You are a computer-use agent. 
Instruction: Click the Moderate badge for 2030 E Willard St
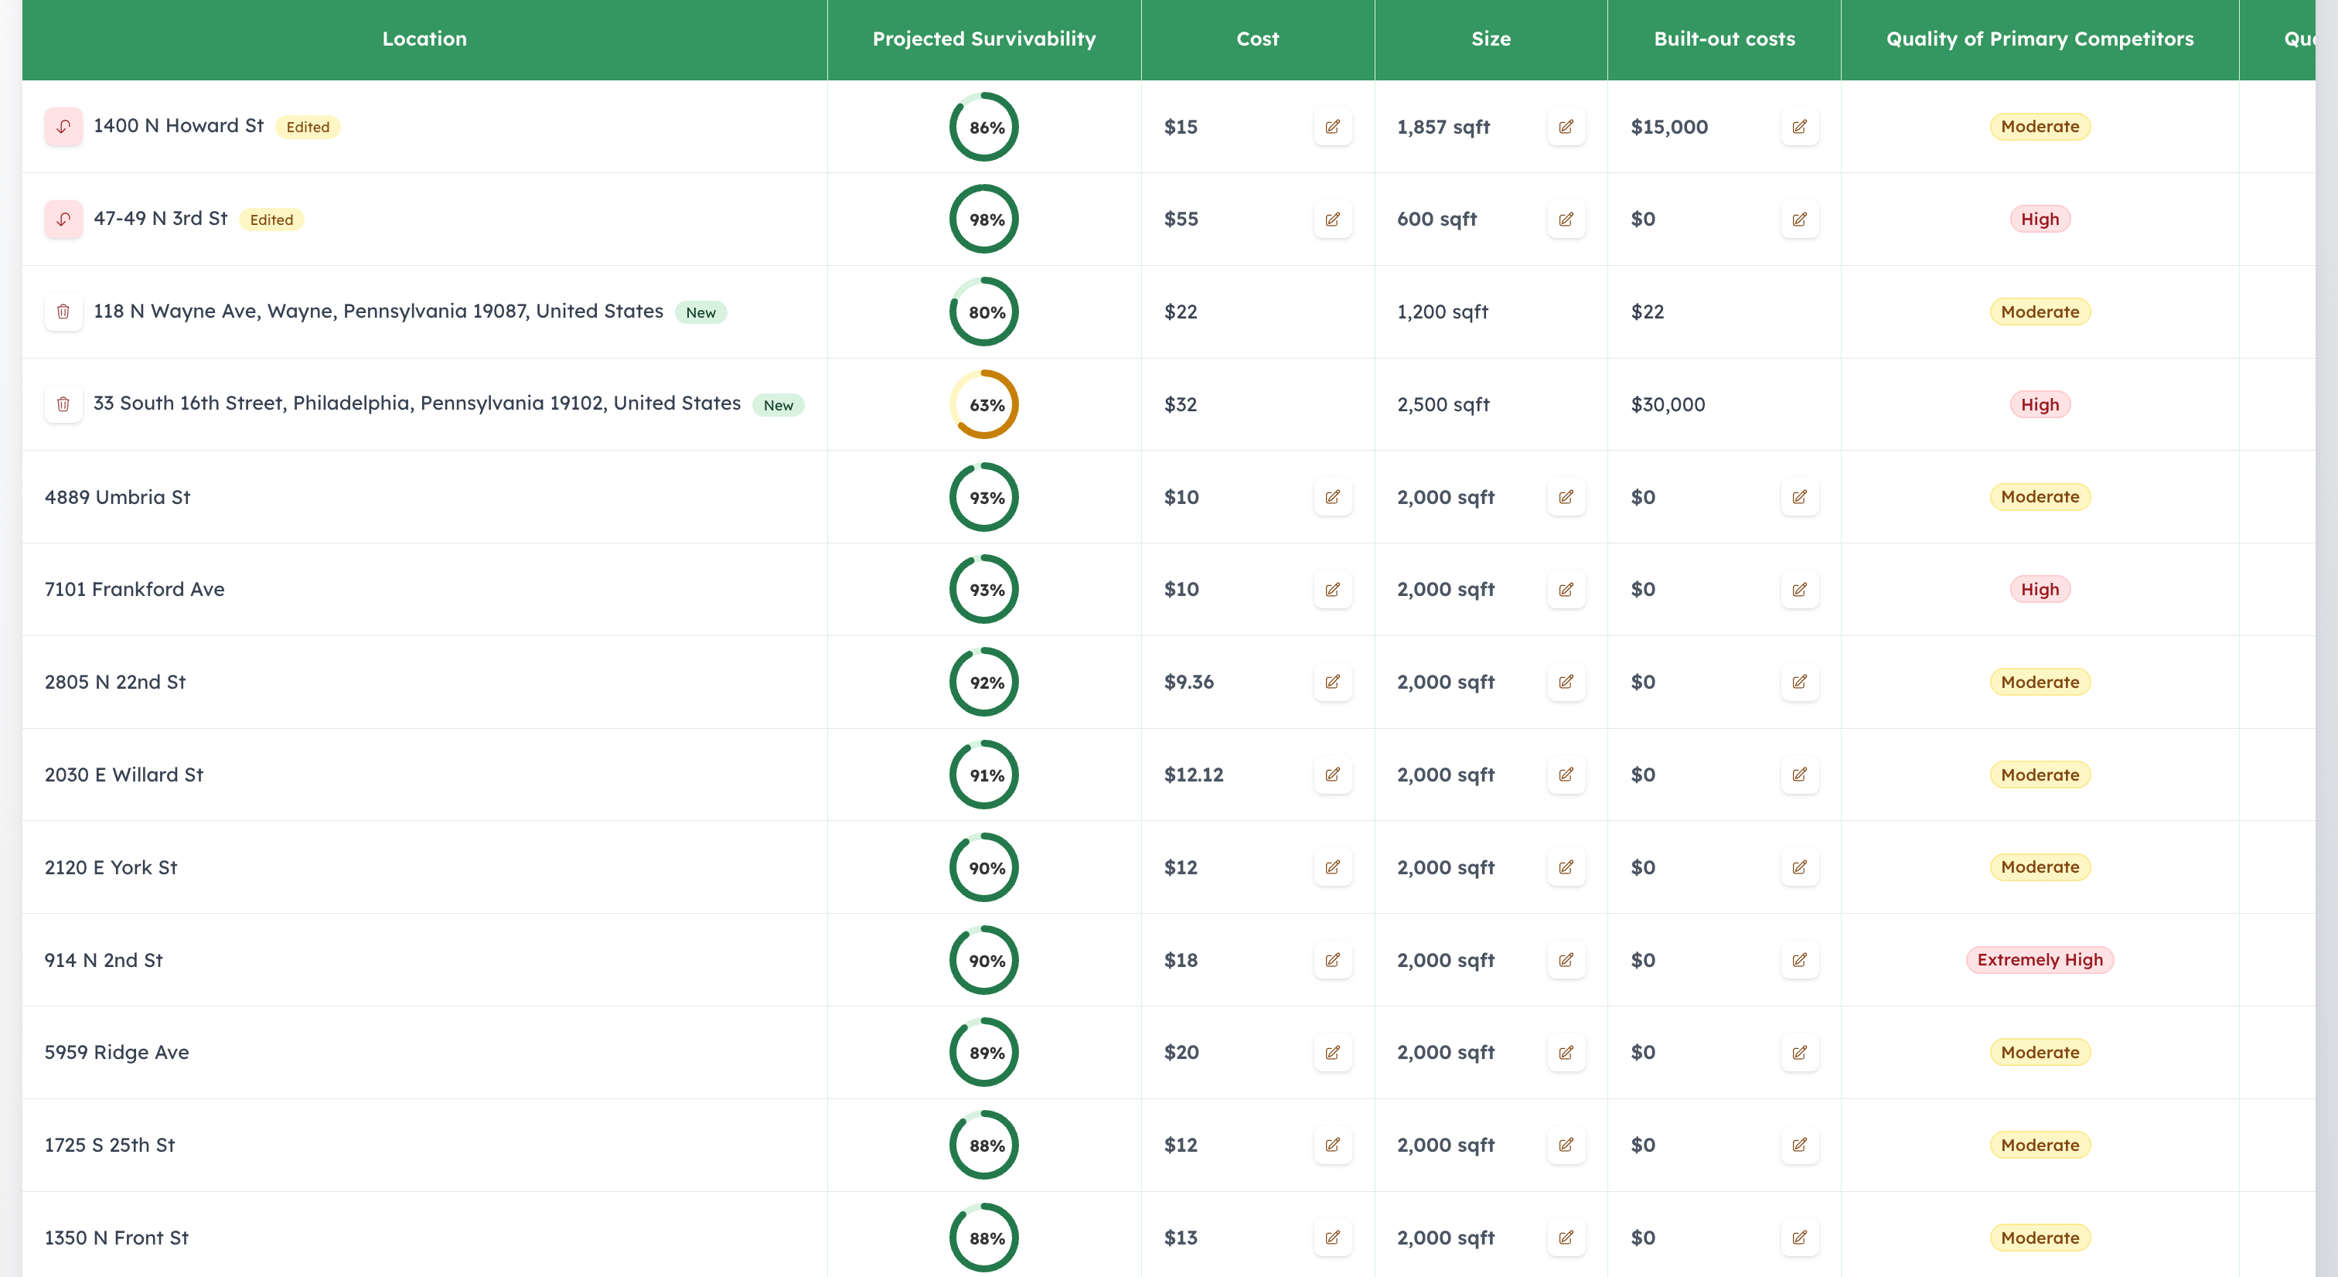pos(2040,775)
